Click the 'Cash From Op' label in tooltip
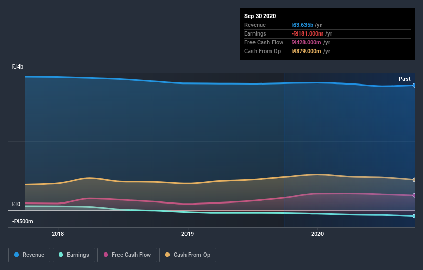Viewport: 423px width, 270px height. 262,51
